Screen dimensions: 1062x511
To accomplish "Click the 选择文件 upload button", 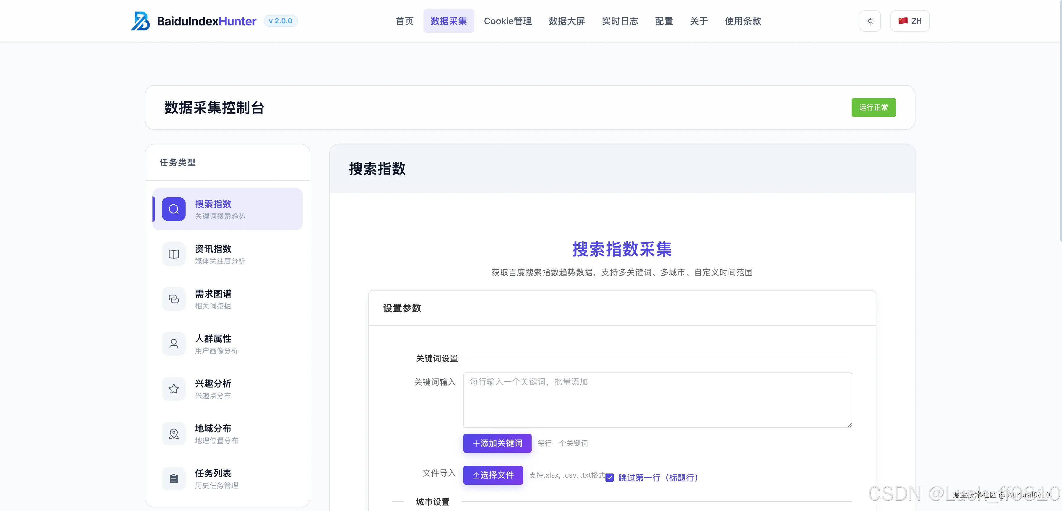I will pyautogui.click(x=493, y=475).
